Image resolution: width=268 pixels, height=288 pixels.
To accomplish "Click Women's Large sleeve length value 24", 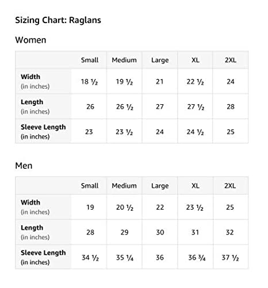I will click(x=160, y=132).
